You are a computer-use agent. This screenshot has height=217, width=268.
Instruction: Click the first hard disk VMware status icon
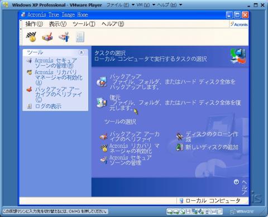click(170, 211)
